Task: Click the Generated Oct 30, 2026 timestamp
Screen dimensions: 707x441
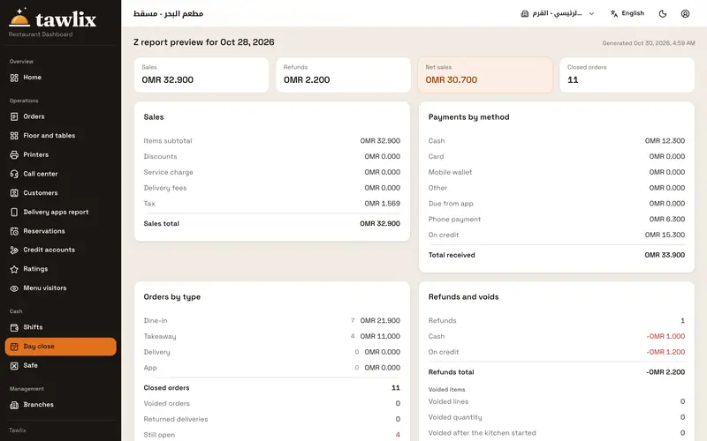Action: pyautogui.click(x=649, y=43)
